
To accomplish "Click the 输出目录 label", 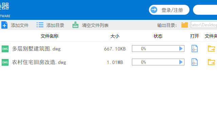I will [167, 25].
